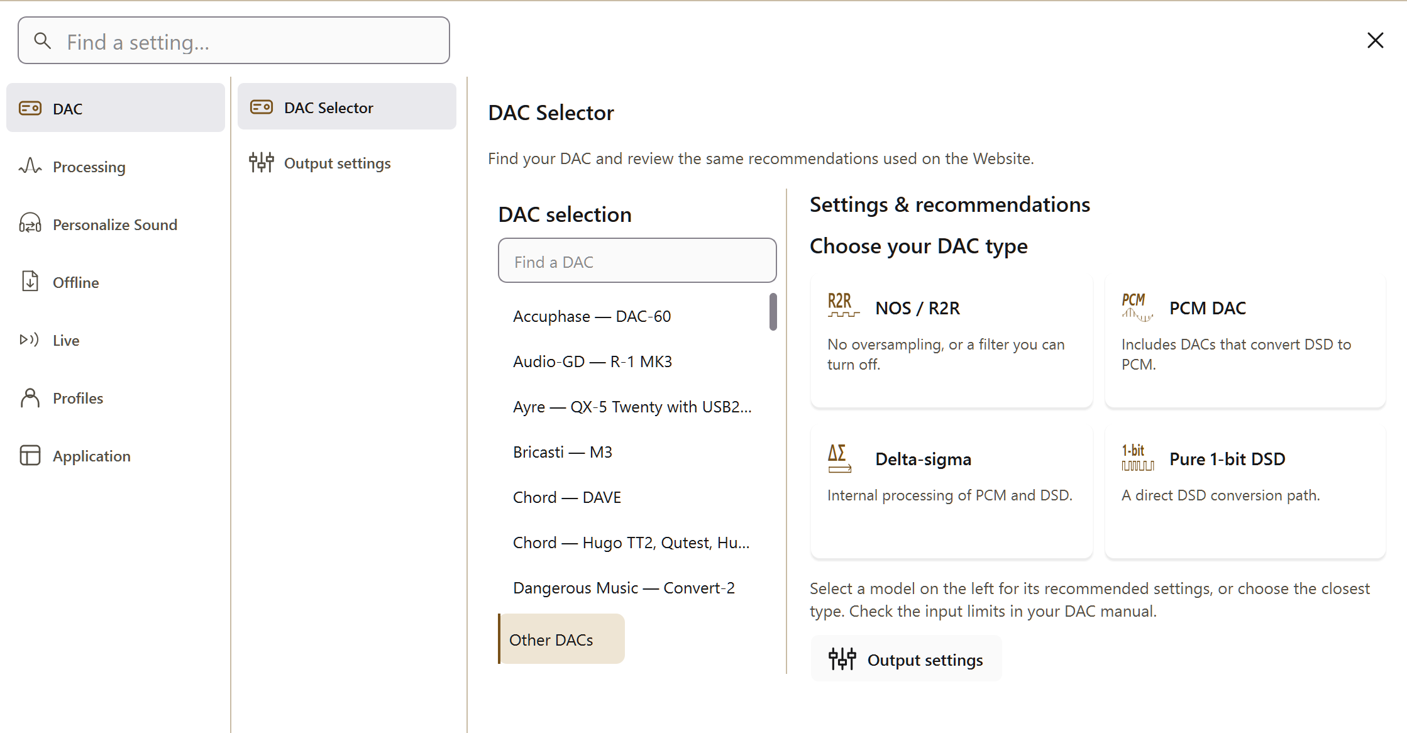Click the Output settings sliders icon in submenu
1407x733 pixels.
pos(262,162)
